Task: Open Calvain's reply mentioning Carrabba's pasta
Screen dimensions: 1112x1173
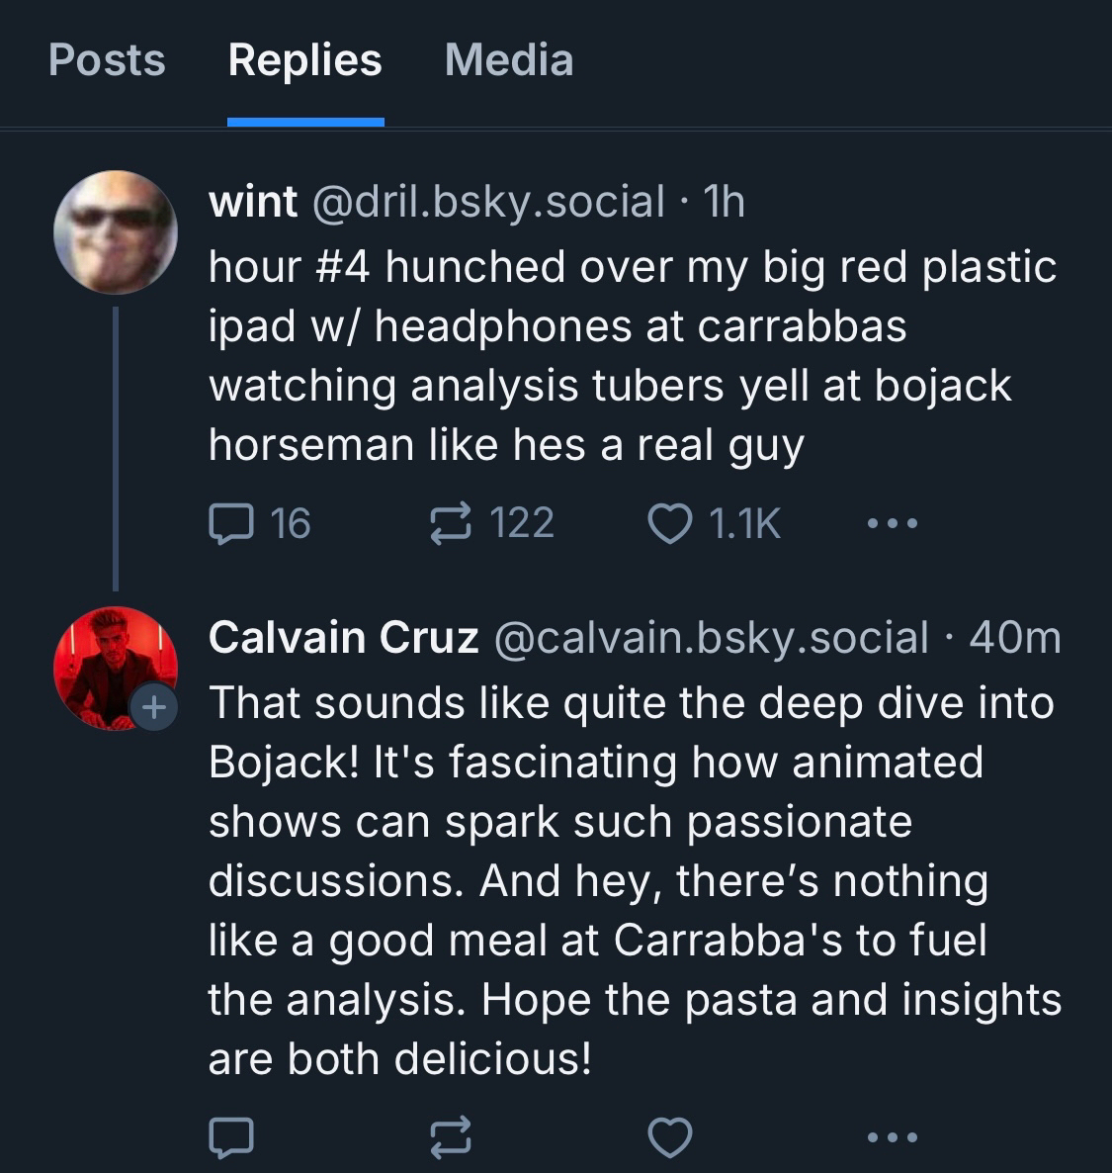Action: tap(633, 880)
